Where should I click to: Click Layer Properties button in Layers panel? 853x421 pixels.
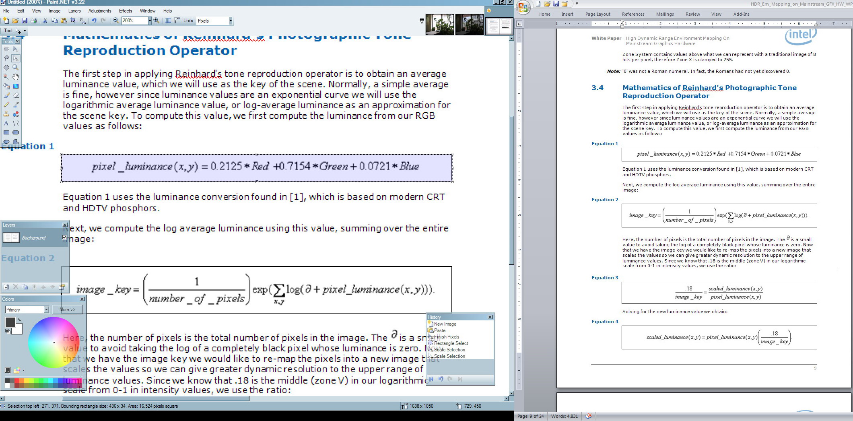tap(62, 287)
